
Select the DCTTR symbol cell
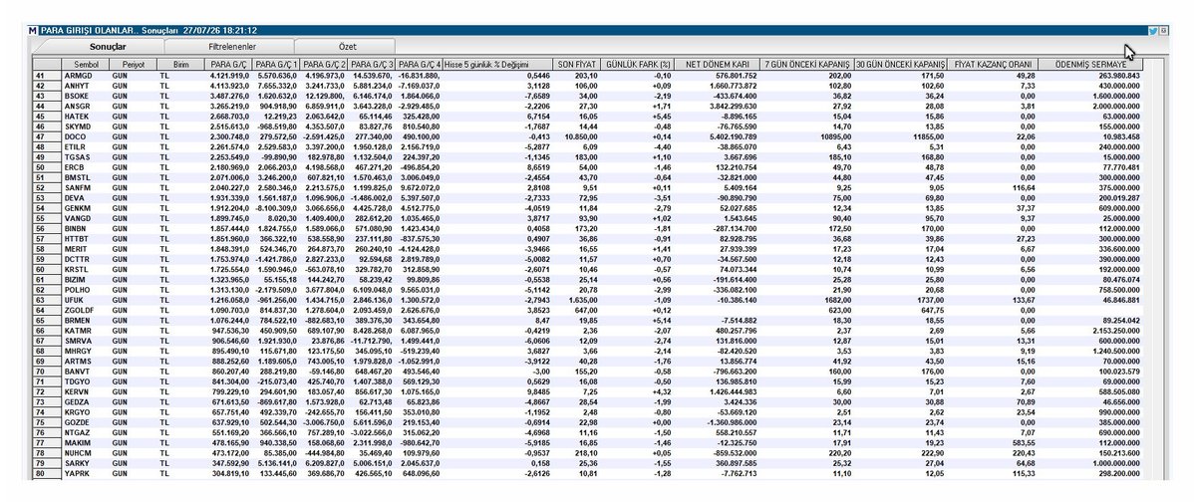(86, 258)
